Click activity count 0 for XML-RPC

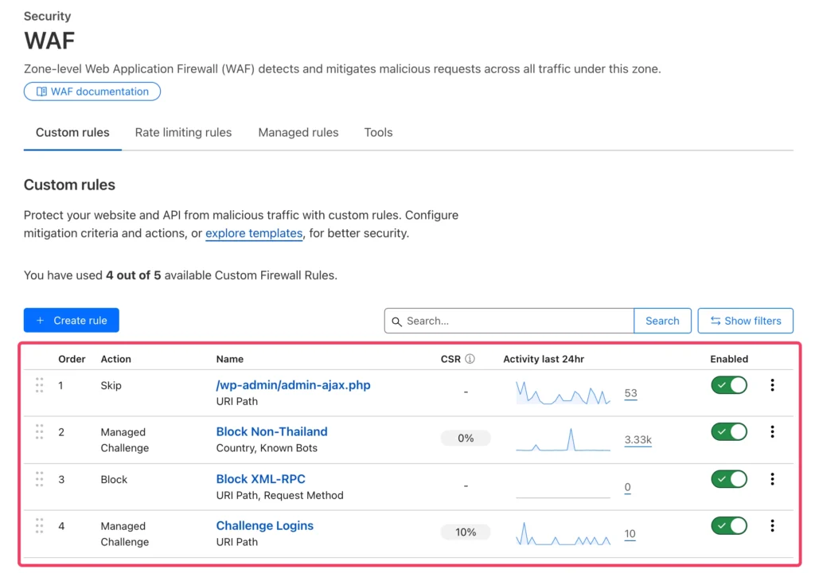coord(627,487)
